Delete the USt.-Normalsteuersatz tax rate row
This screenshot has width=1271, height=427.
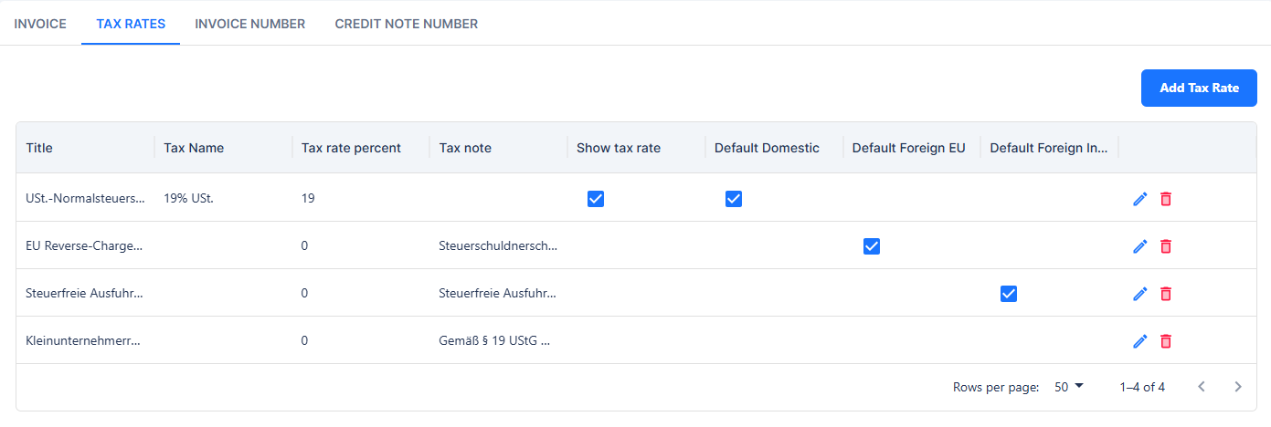1165,199
